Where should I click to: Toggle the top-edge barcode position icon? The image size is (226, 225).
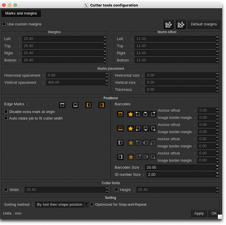(x=120, y=114)
